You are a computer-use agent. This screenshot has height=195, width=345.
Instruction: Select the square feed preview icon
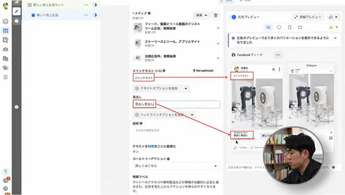[x=279, y=27]
